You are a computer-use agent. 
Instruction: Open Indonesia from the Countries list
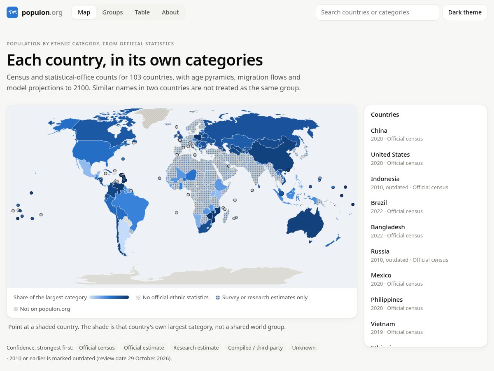pyautogui.click(x=426, y=183)
